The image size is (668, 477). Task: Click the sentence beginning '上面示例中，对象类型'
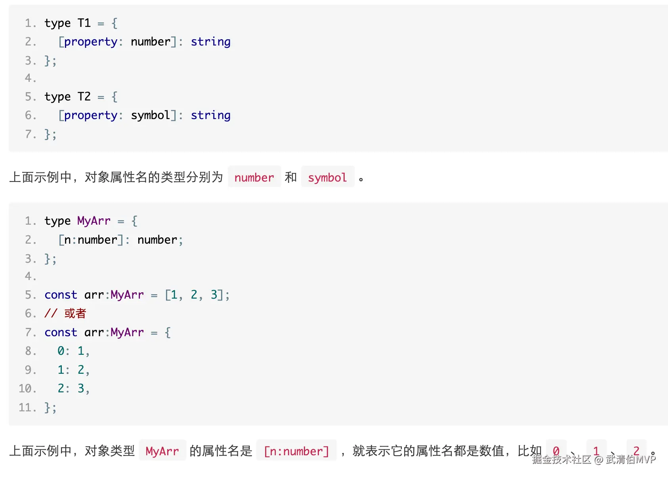(x=333, y=451)
